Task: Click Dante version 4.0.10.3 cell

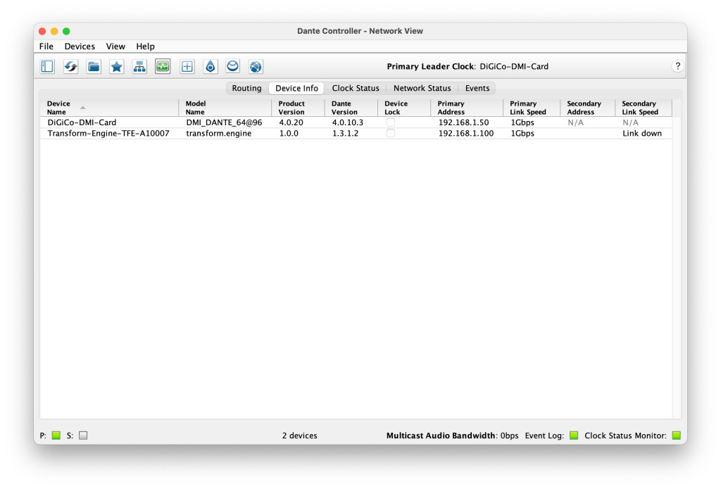Action: 348,122
